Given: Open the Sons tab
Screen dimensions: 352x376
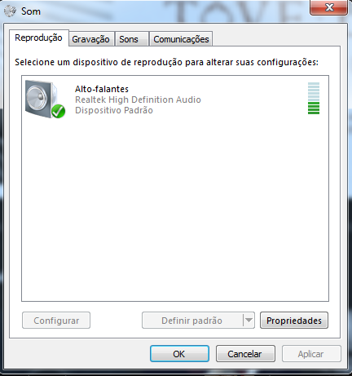Looking at the screenshot, I should click(129, 39).
